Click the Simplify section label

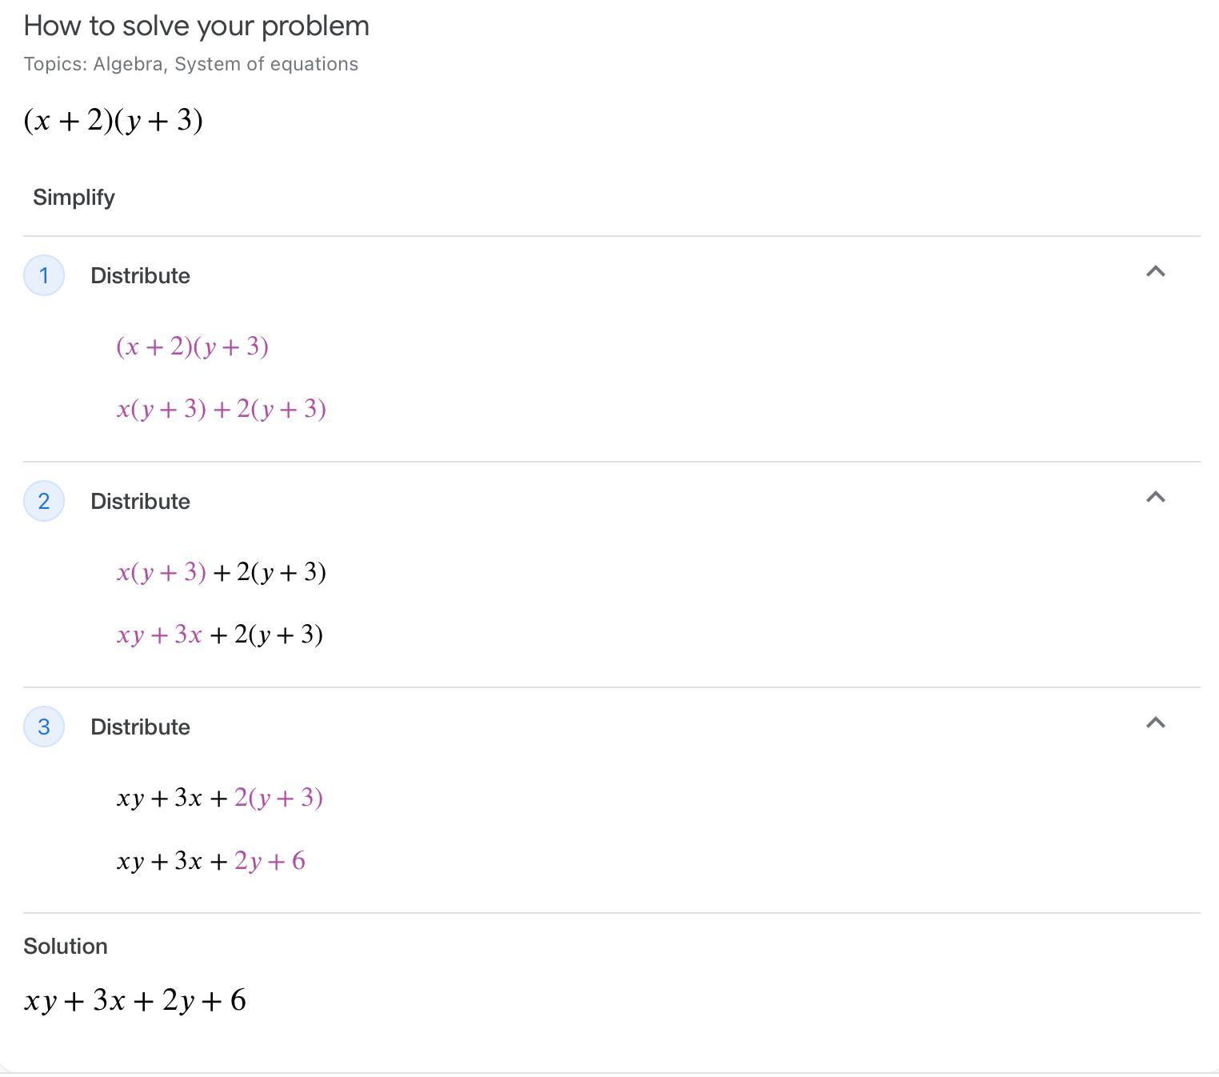point(74,198)
